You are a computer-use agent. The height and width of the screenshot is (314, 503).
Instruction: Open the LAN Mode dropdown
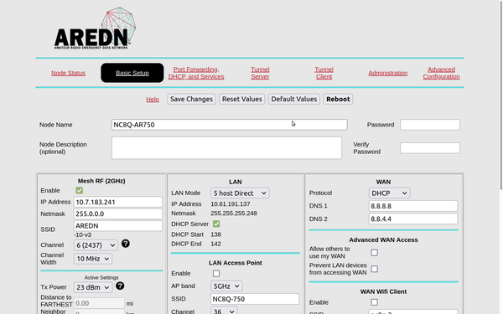pos(240,193)
